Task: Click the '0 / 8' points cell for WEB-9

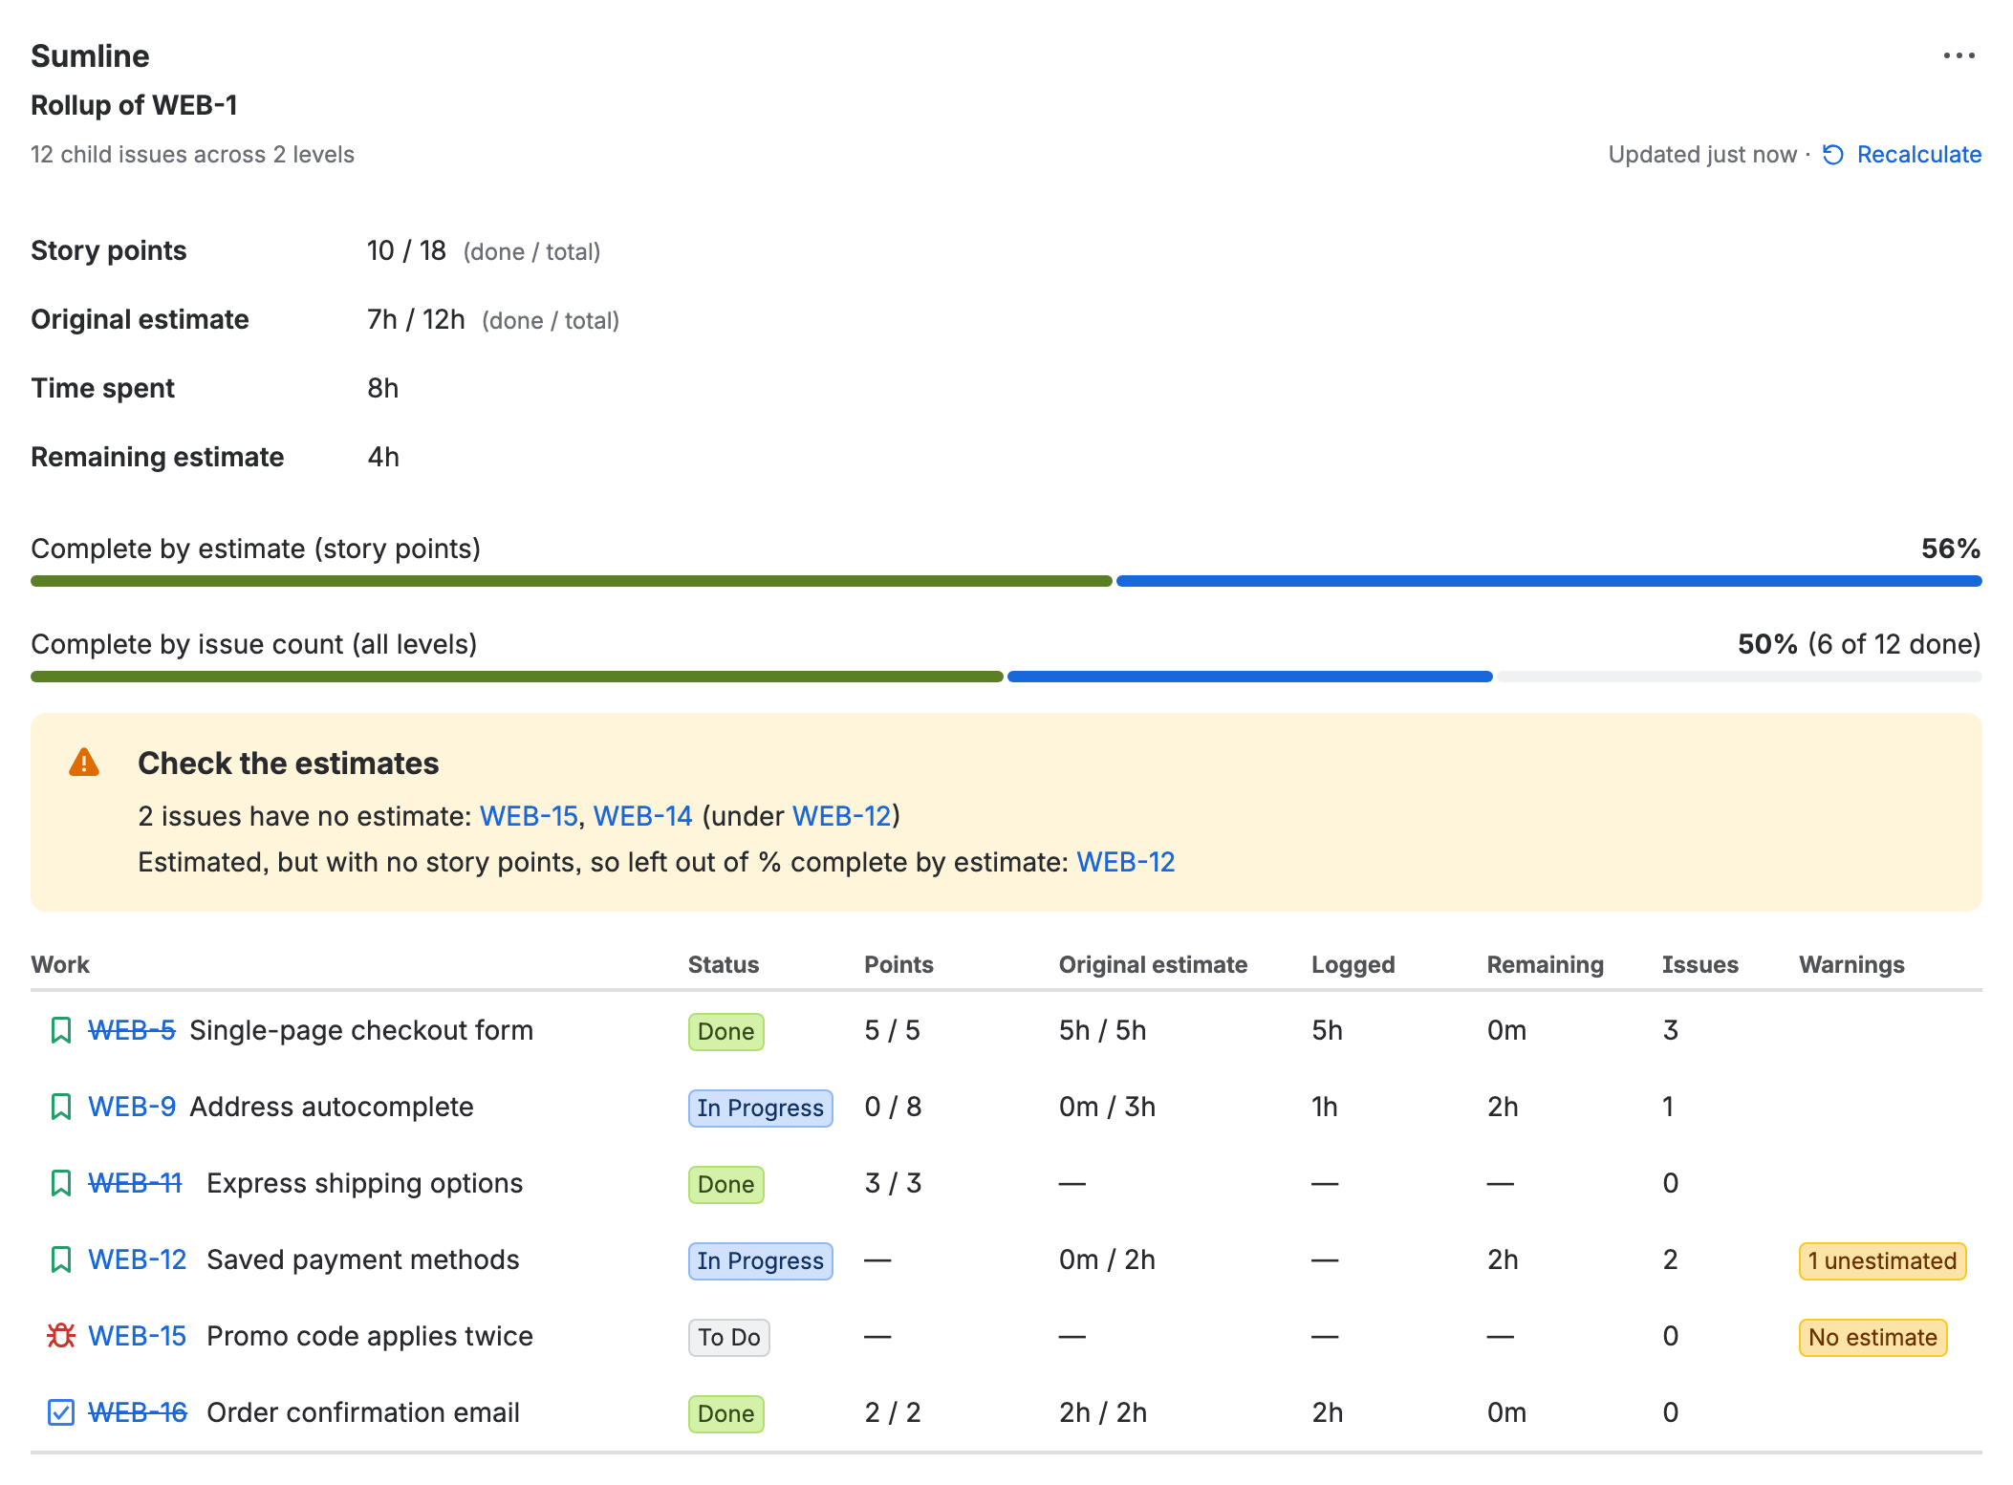Action: (x=893, y=1107)
